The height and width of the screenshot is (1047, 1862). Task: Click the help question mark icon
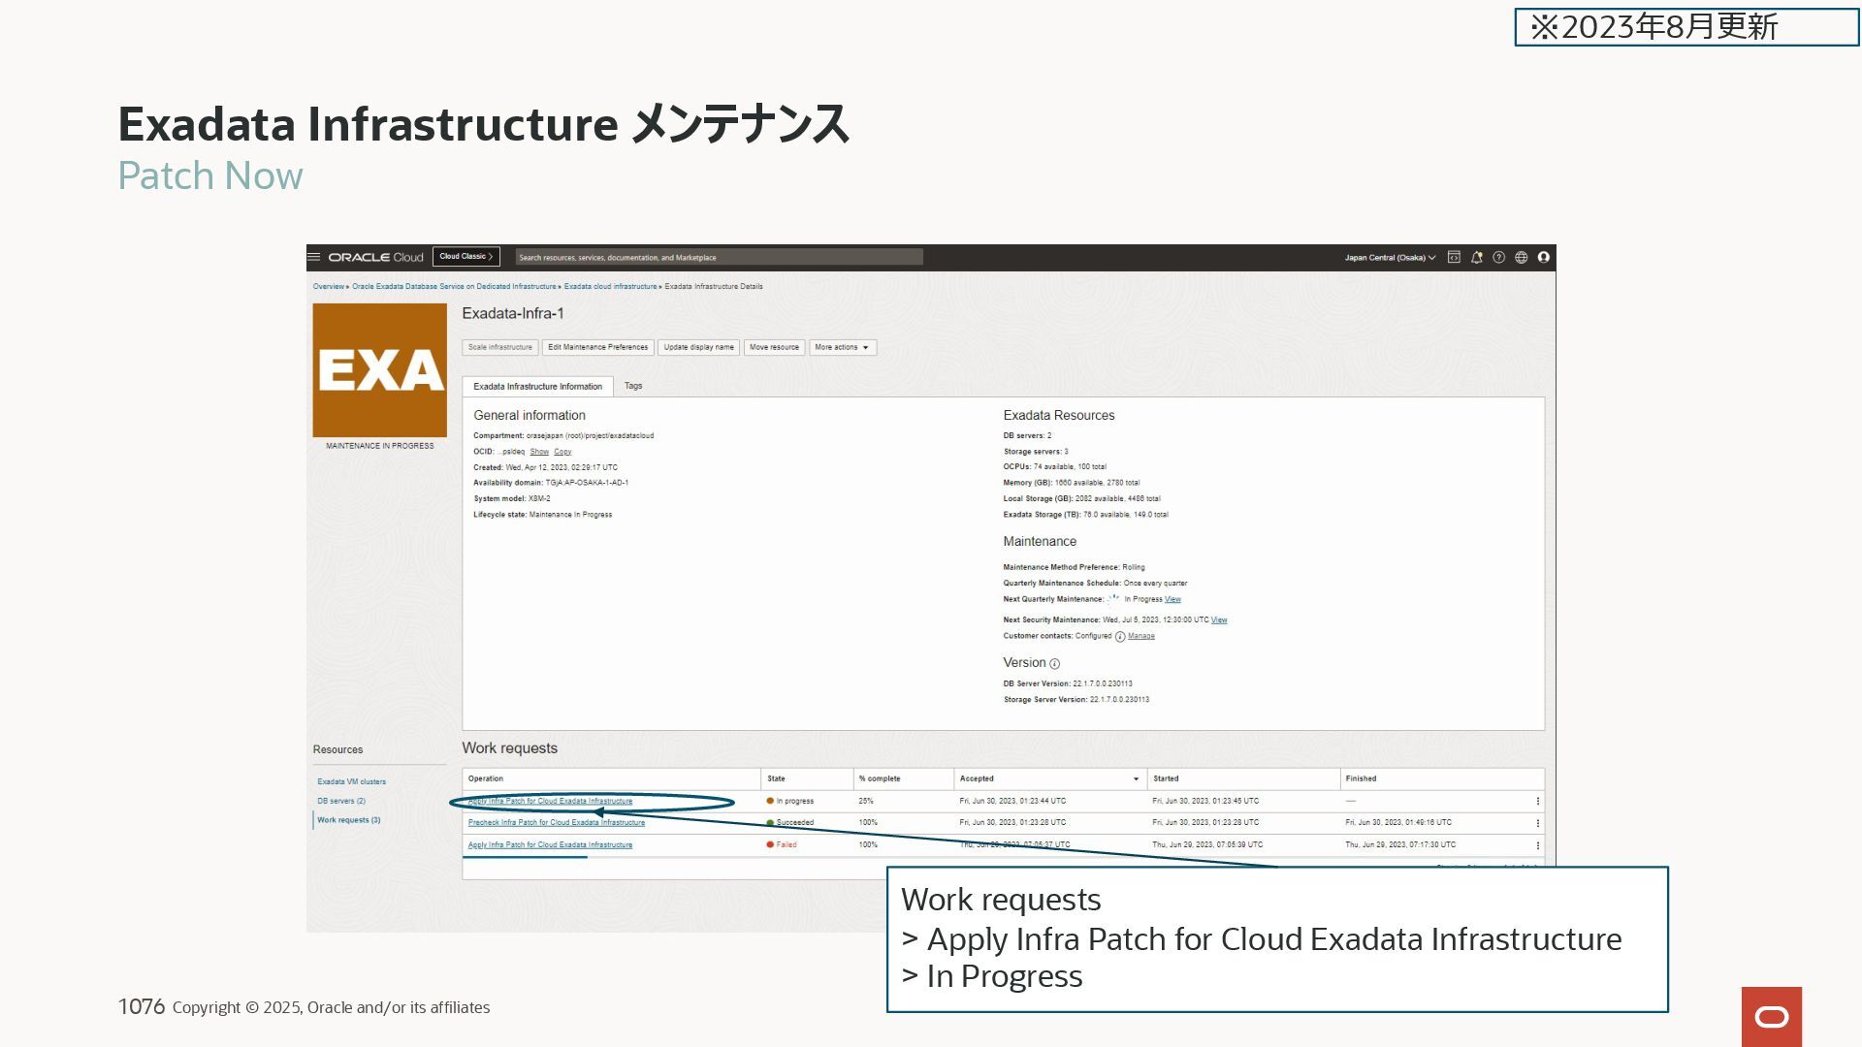(x=1498, y=258)
